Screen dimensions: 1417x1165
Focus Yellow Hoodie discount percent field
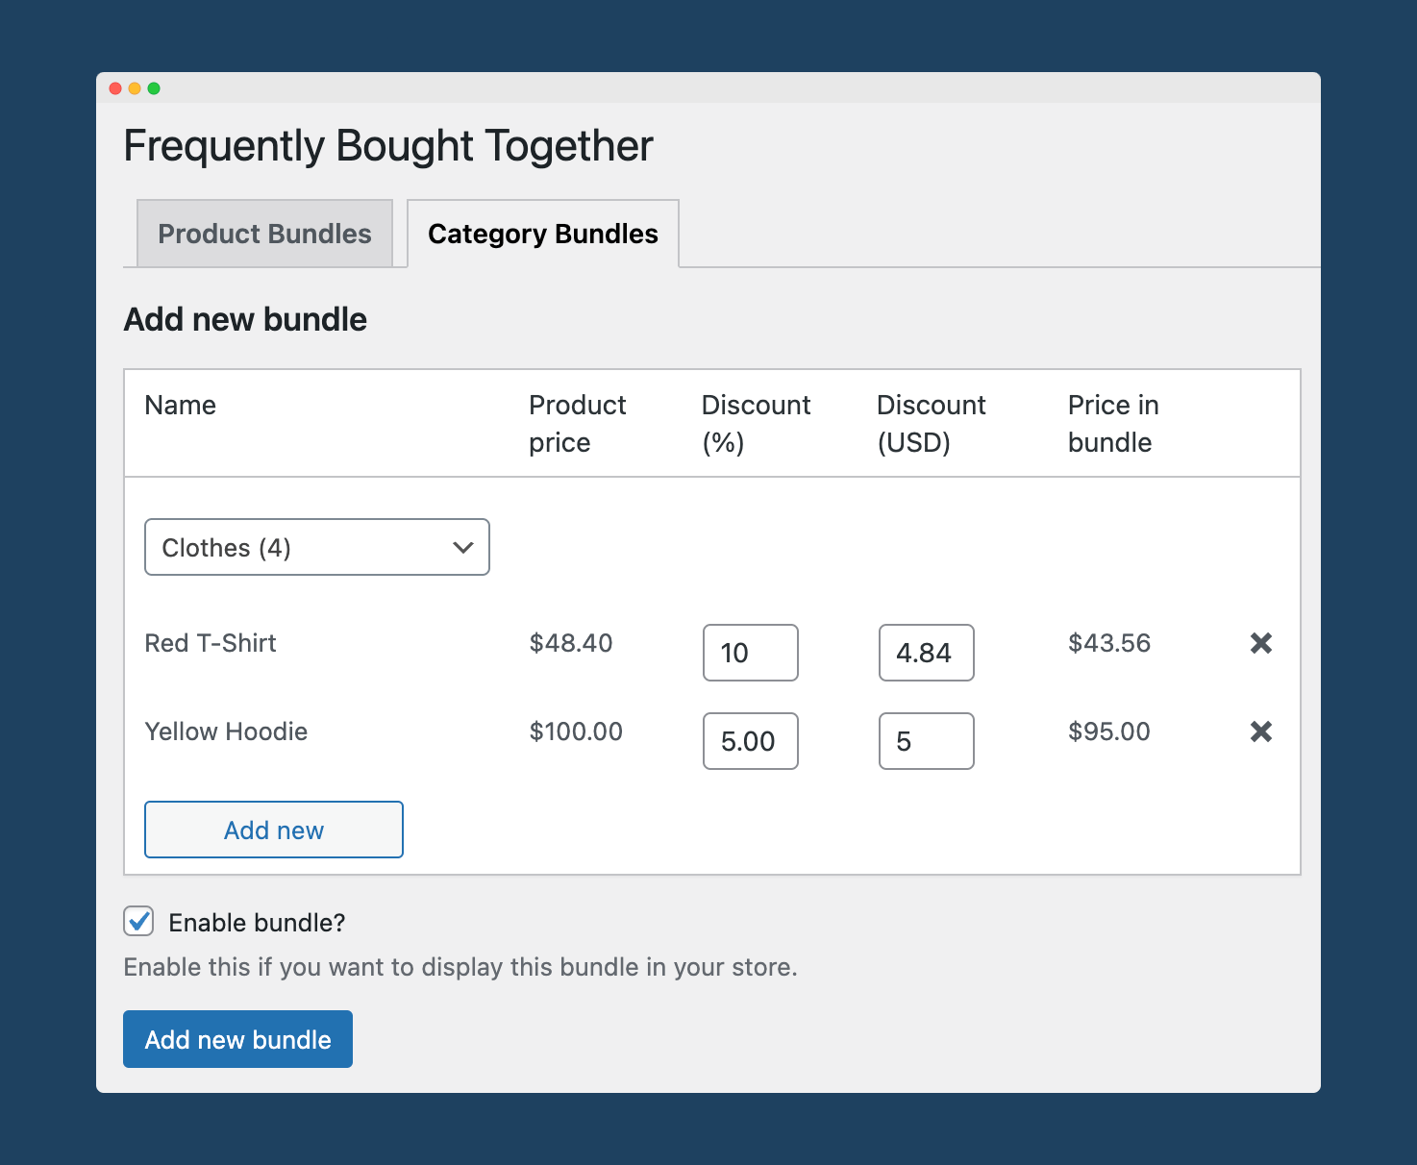(750, 741)
